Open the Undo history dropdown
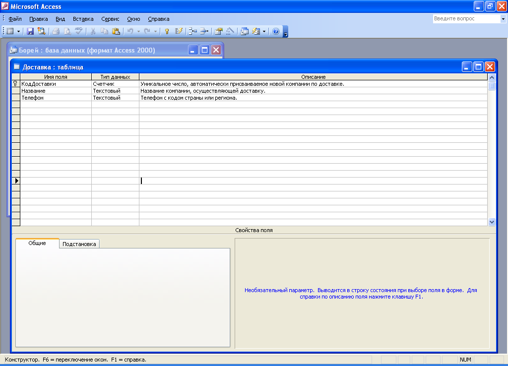Image resolution: width=508 pixels, height=366 pixels. point(139,31)
